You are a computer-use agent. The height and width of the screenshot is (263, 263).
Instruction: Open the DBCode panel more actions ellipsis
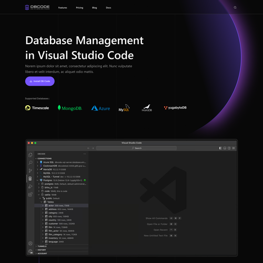tap(85, 154)
